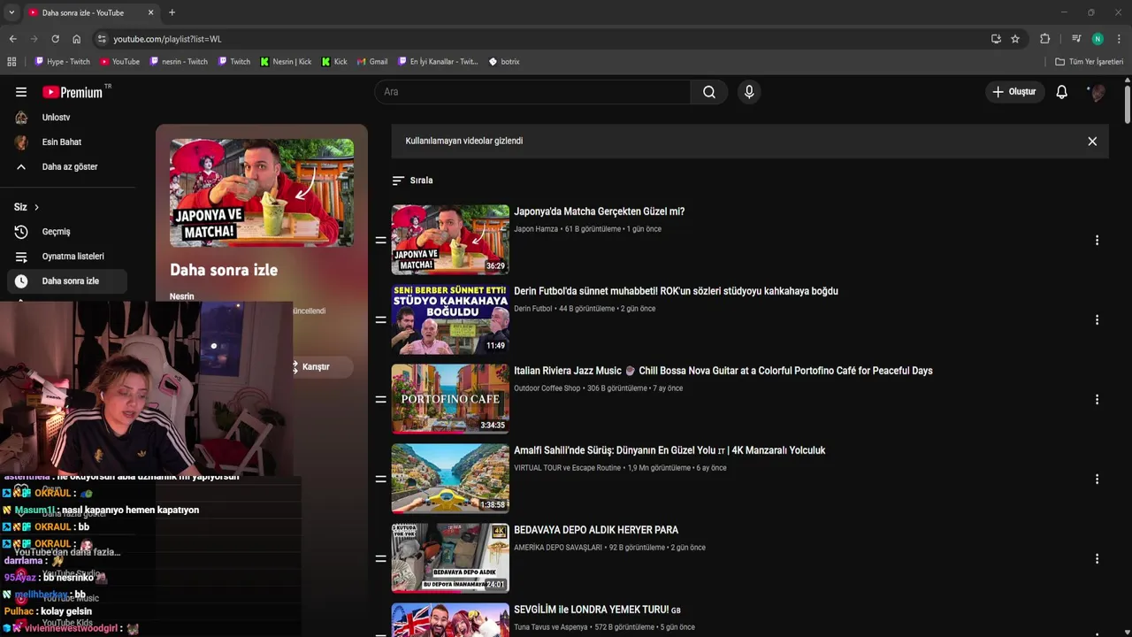The width and height of the screenshot is (1132, 637).
Task: Open options menu for Amalfi Sahili video
Action: [1097, 479]
